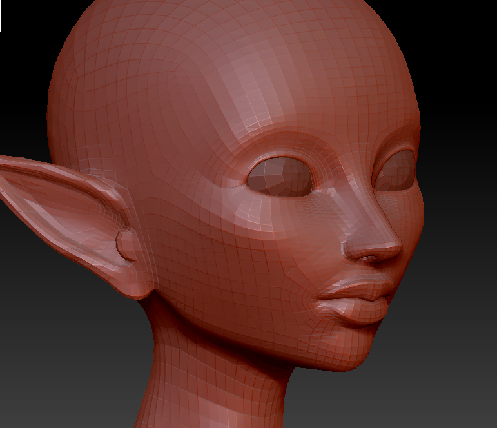Click the model's neck

[x=215, y=377]
